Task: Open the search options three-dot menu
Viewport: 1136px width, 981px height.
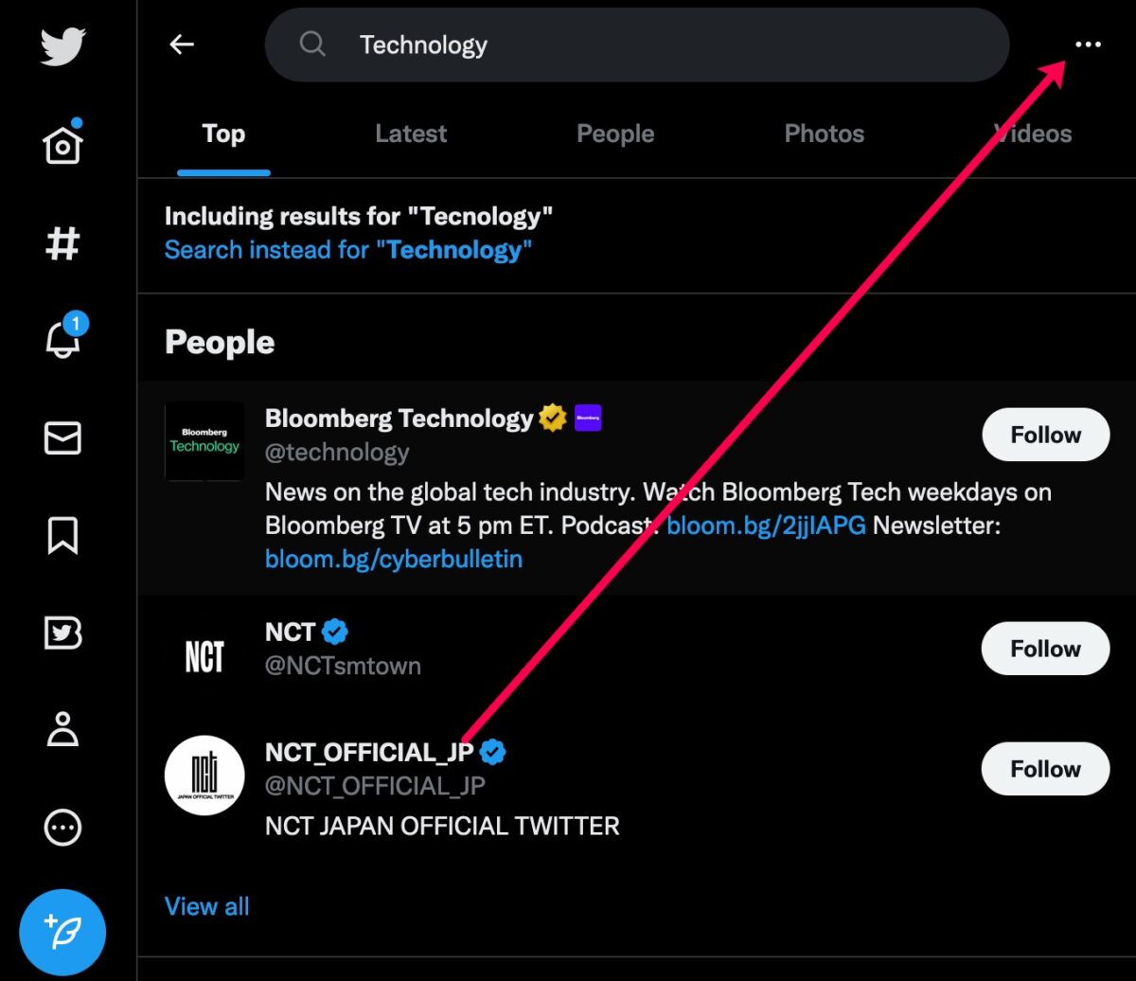Action: [1088, 45]
